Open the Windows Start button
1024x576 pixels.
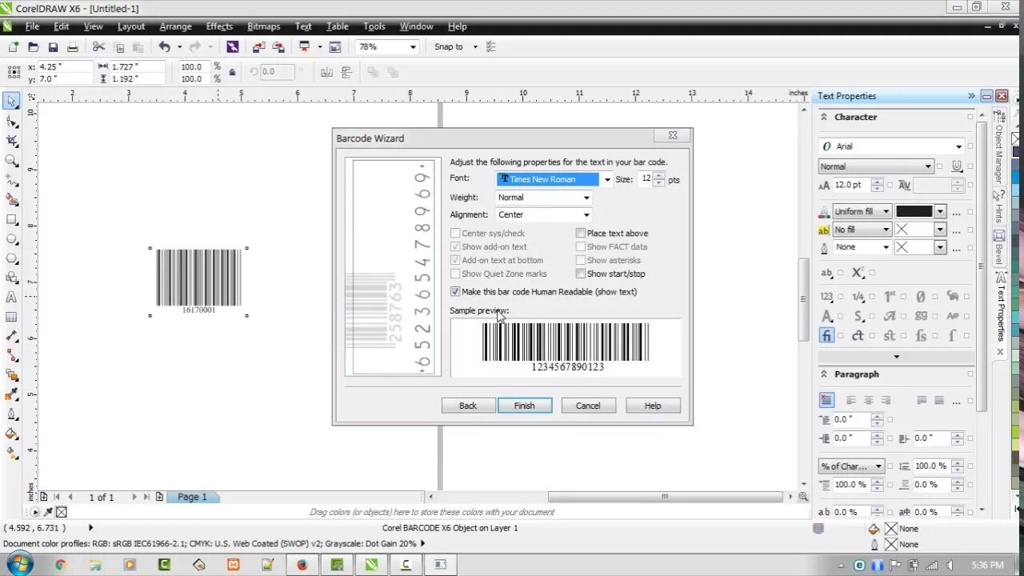point(19,564)
